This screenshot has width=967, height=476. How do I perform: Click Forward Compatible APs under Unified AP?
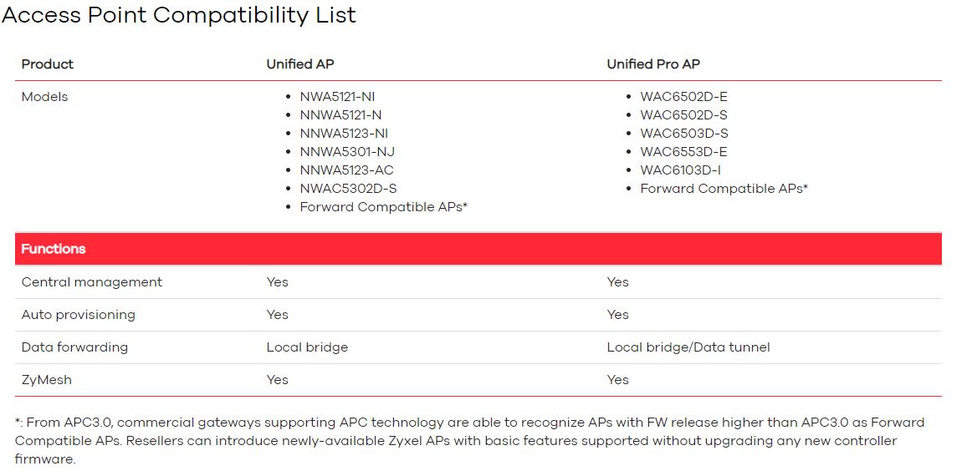[384, 207]
